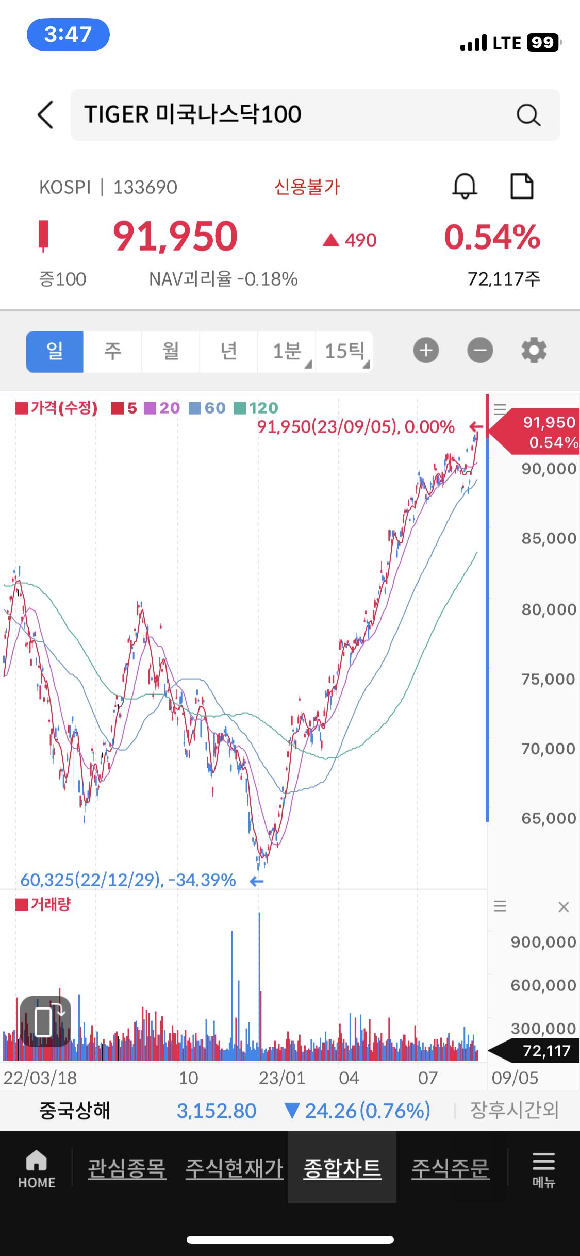Open the 15틱 tick interval dropdown
Screen dimensions: 580x1256
click(344, 351)
